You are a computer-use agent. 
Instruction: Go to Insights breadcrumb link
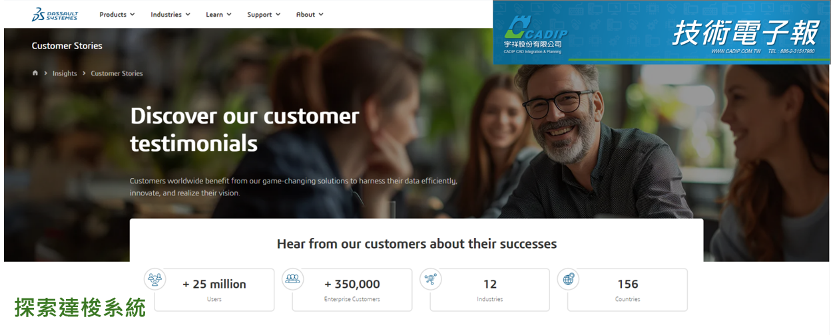pyautogui.click(x=65, y=73)
